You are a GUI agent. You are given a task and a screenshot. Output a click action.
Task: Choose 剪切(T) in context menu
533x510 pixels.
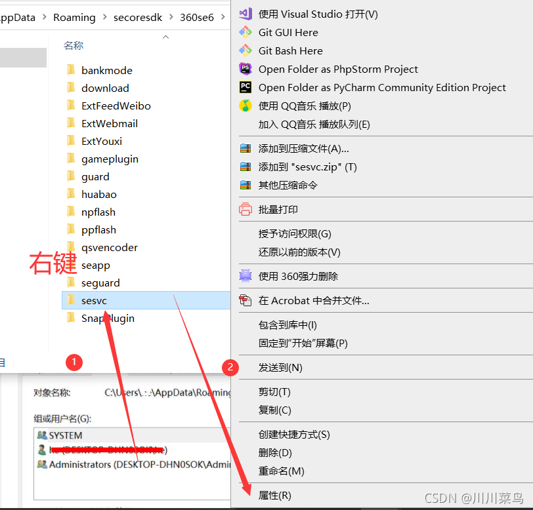[274, 392]
